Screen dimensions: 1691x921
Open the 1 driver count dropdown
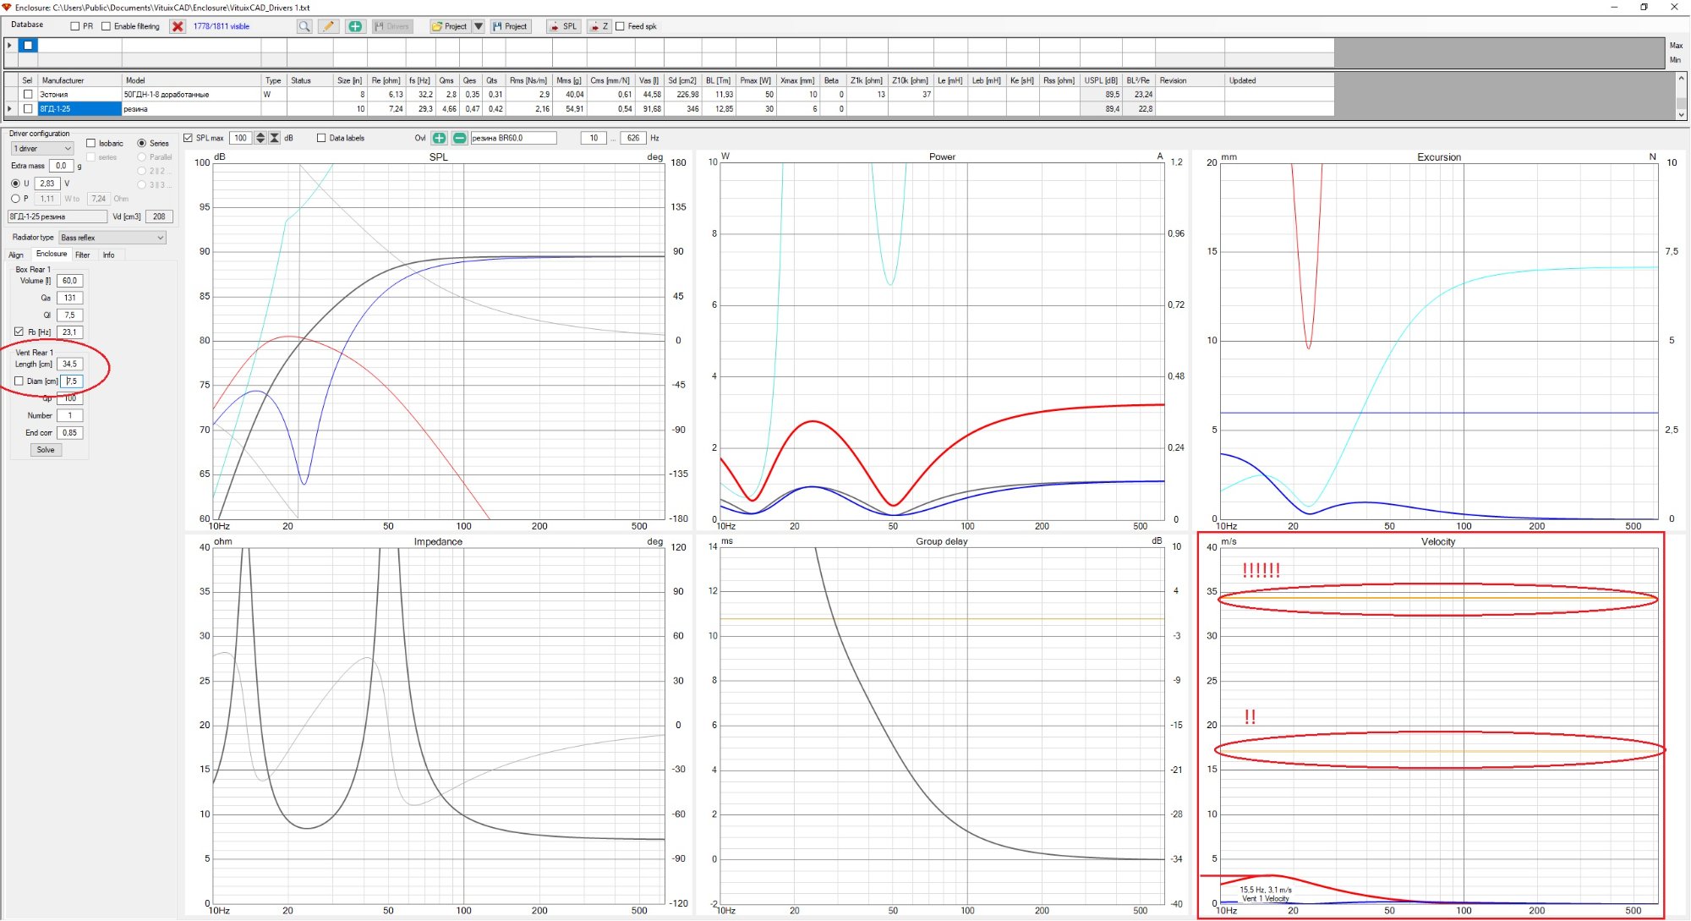click(x=42, y=149)
